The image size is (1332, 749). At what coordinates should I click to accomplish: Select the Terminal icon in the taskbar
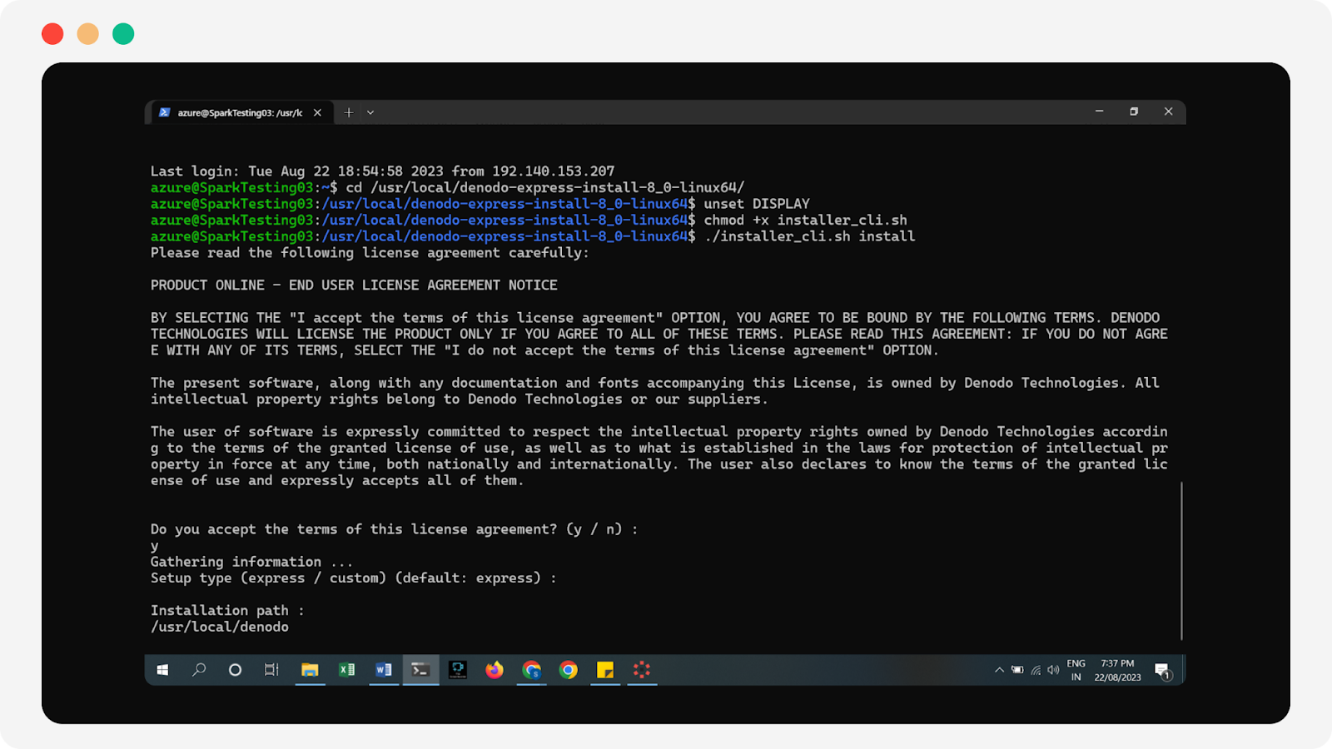tap(420, 670)
